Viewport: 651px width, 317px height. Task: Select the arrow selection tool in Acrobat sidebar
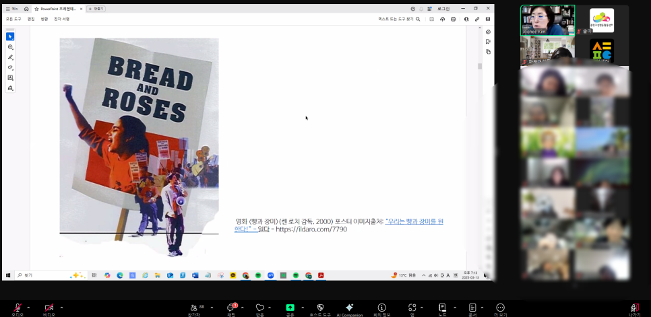[x=10, y=36]
